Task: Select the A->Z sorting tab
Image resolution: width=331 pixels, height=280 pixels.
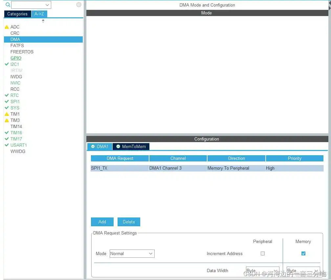Action: click(39, 14)
